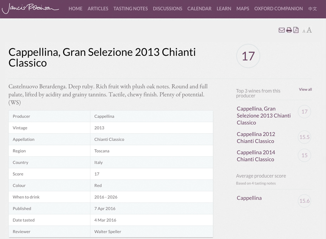This screenshot has height=239, width=326.
Task: Open the Learn section
Action: (x=224, y=9)
